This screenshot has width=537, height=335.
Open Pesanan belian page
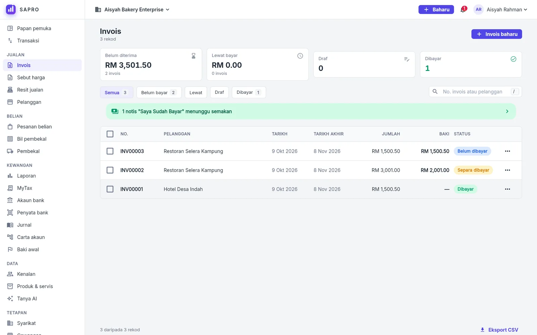point(42,127)
